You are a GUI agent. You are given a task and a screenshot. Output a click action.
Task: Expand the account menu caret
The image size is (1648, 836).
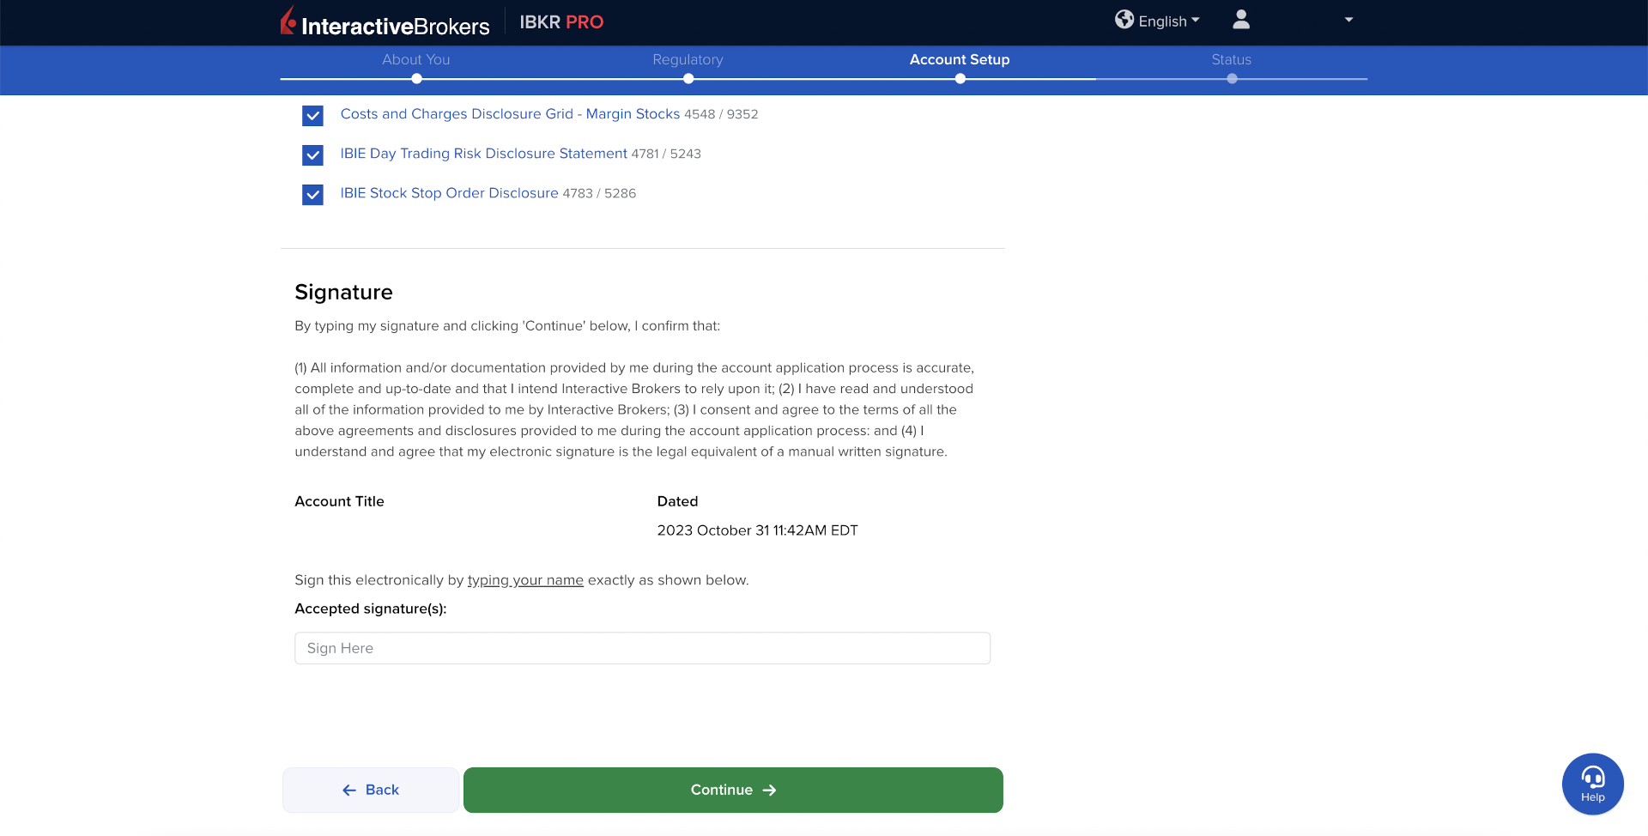(x=1348, y=20)
